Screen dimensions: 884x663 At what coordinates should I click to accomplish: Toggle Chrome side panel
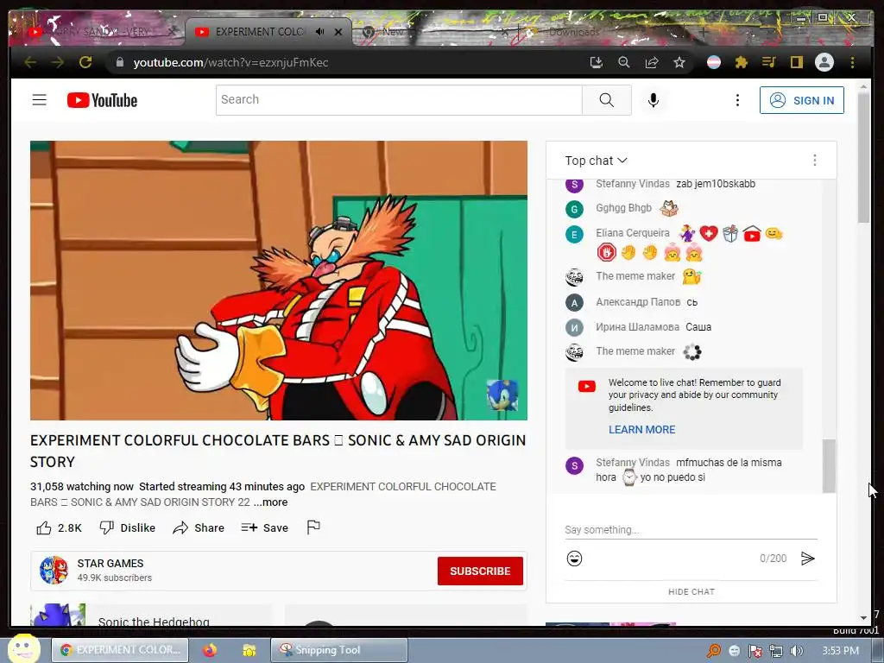[x=797, y=62]
